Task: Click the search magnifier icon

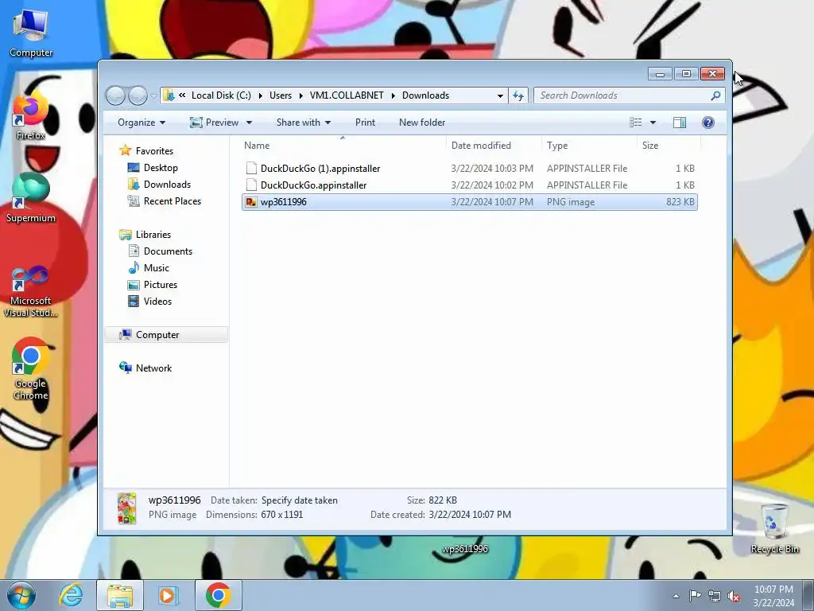Action: (x=715, y=95)
